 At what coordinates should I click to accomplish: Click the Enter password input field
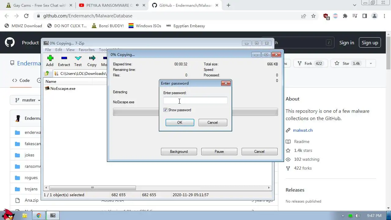[x=195, y=101]
